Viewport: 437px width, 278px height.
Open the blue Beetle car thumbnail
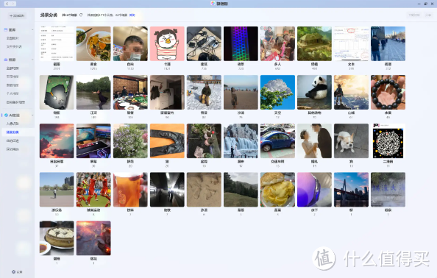277,141
